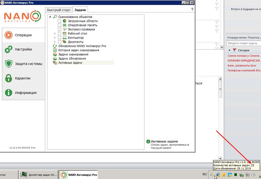Open Карантин lock icon section
Screen dimensions: 261x179
[x=23, y=78]
